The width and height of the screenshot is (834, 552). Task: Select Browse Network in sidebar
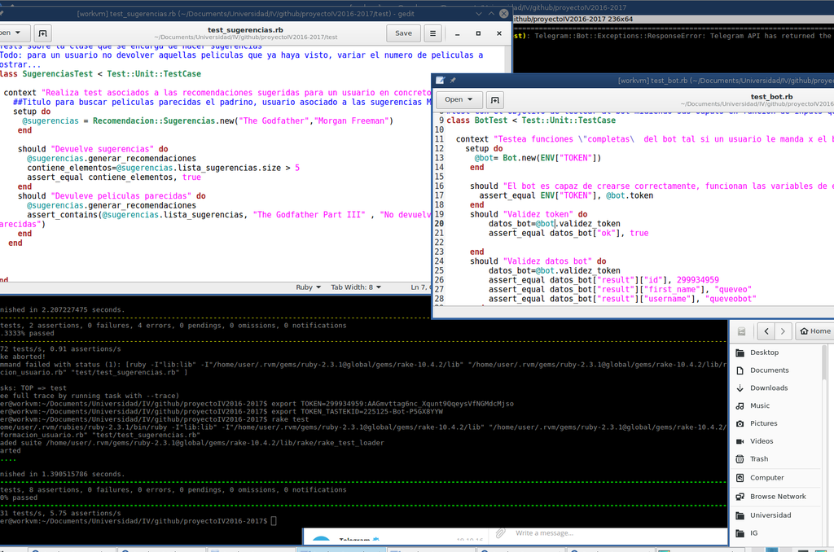tap(777, 497)
